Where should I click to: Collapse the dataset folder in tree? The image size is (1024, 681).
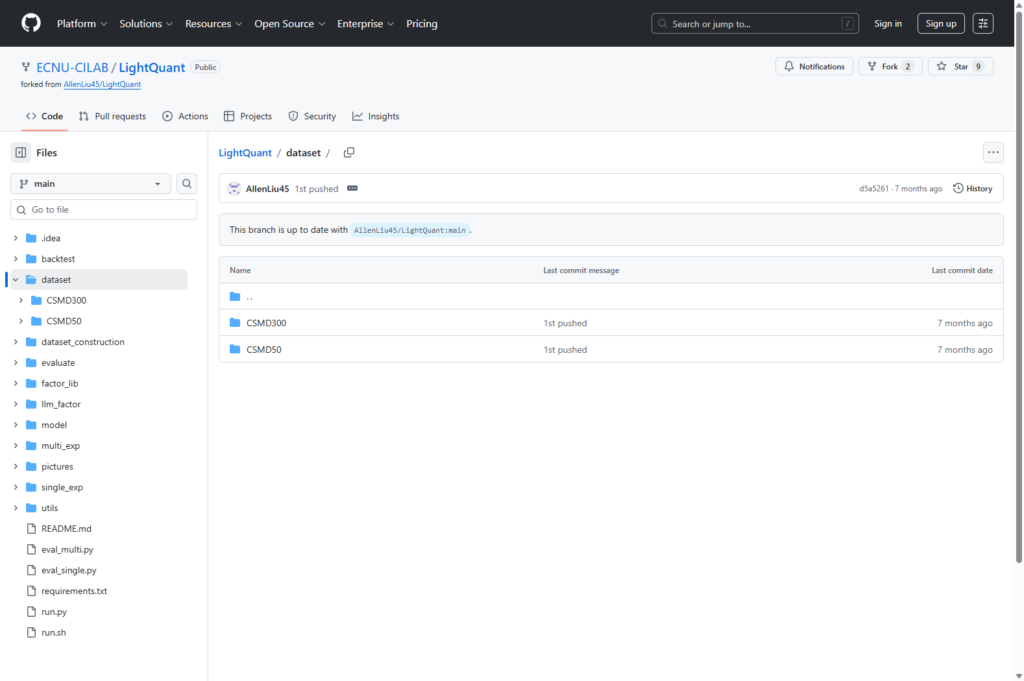pos(16,280)
